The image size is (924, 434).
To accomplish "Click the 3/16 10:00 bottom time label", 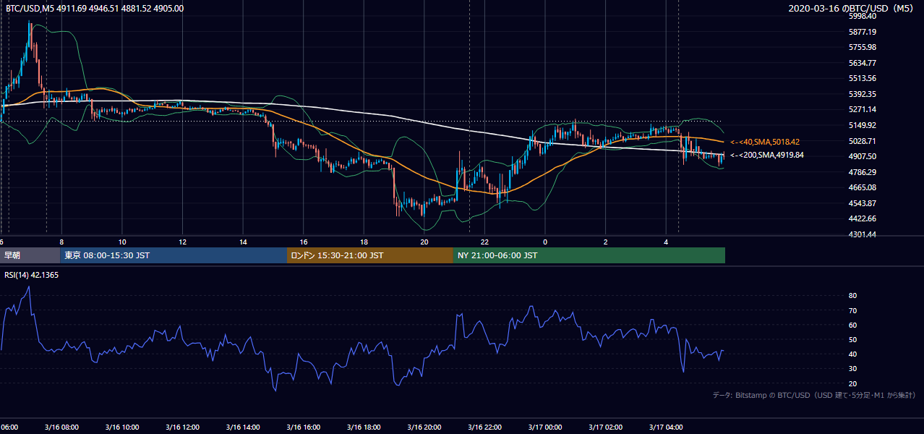I will click(x=122, y=427).
